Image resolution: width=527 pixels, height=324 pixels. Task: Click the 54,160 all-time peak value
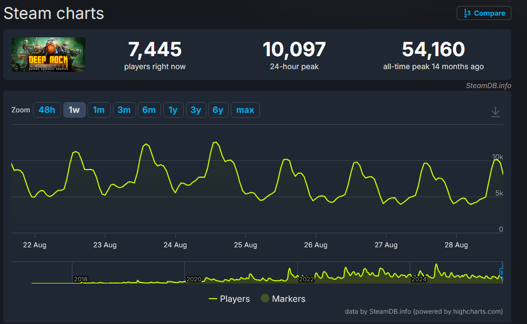(433, 49)
